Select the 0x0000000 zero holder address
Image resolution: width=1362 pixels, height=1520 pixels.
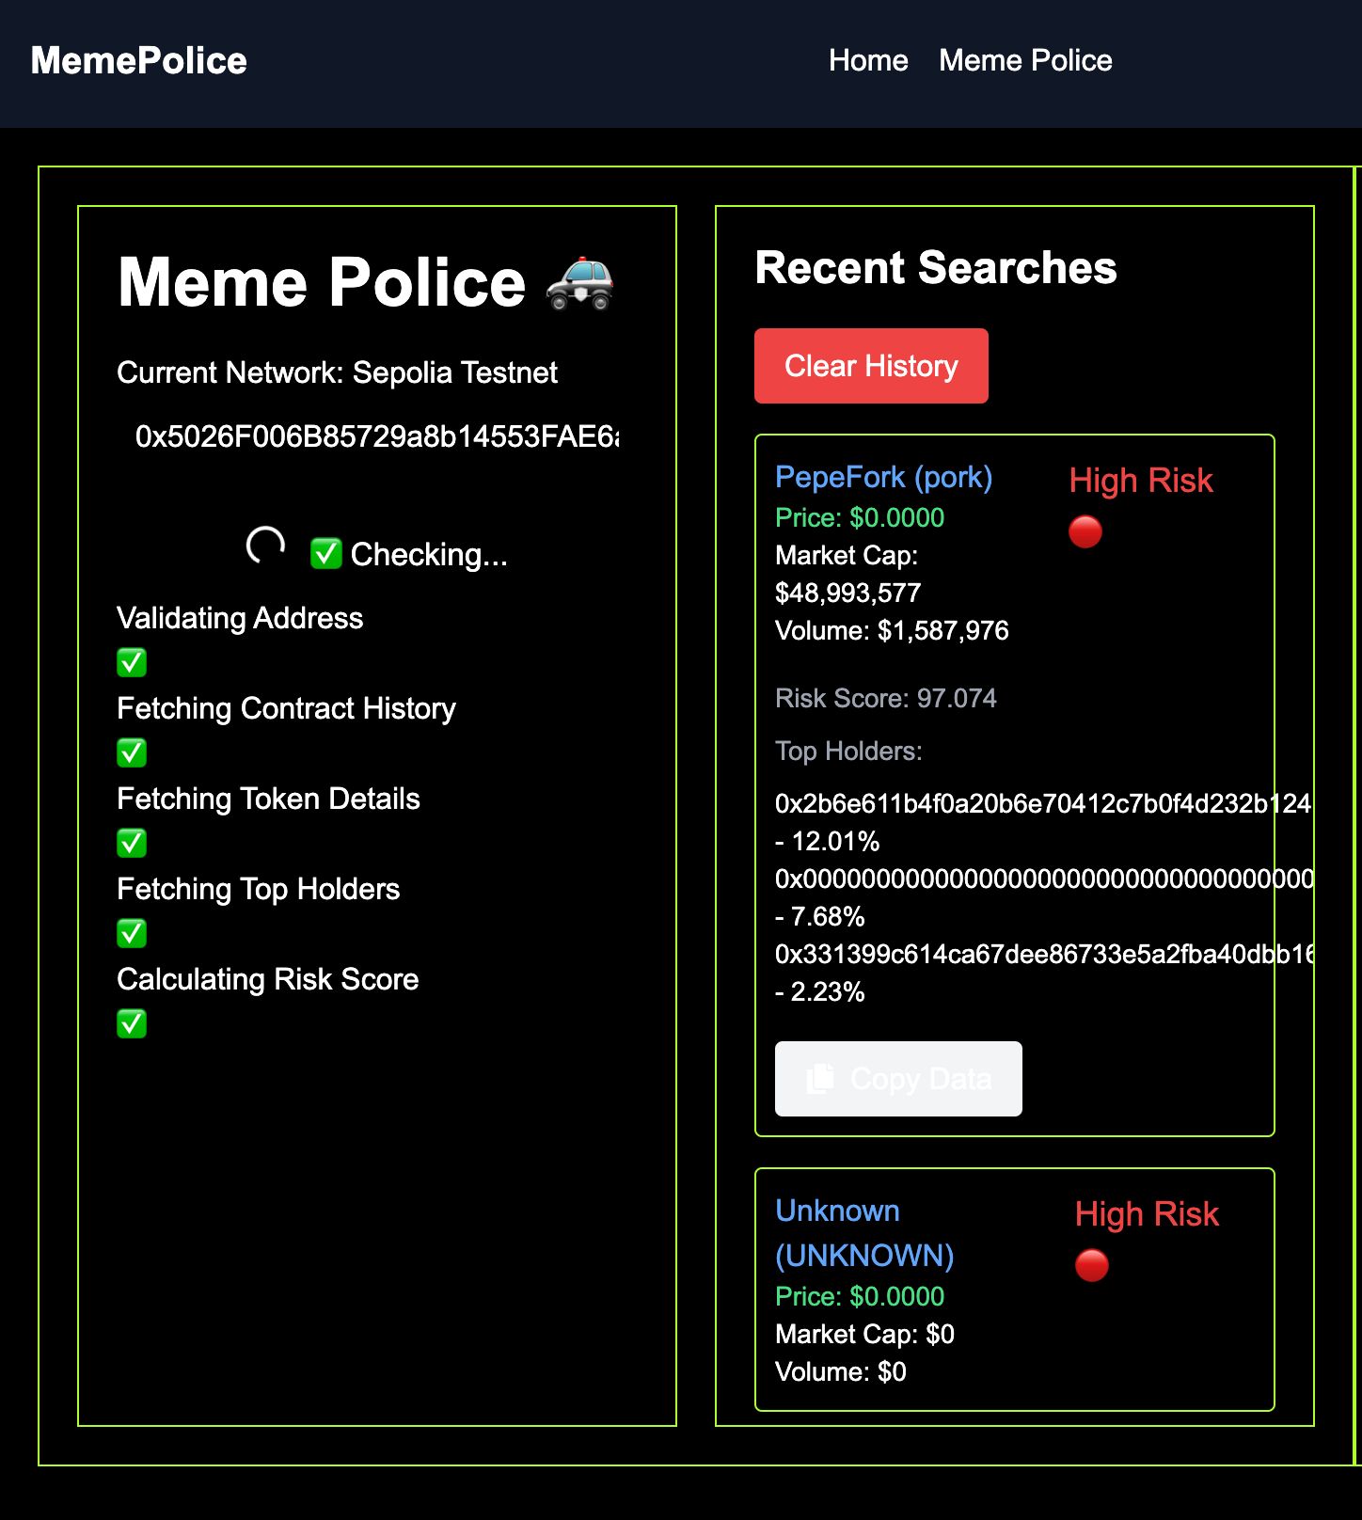point(1044,879)
